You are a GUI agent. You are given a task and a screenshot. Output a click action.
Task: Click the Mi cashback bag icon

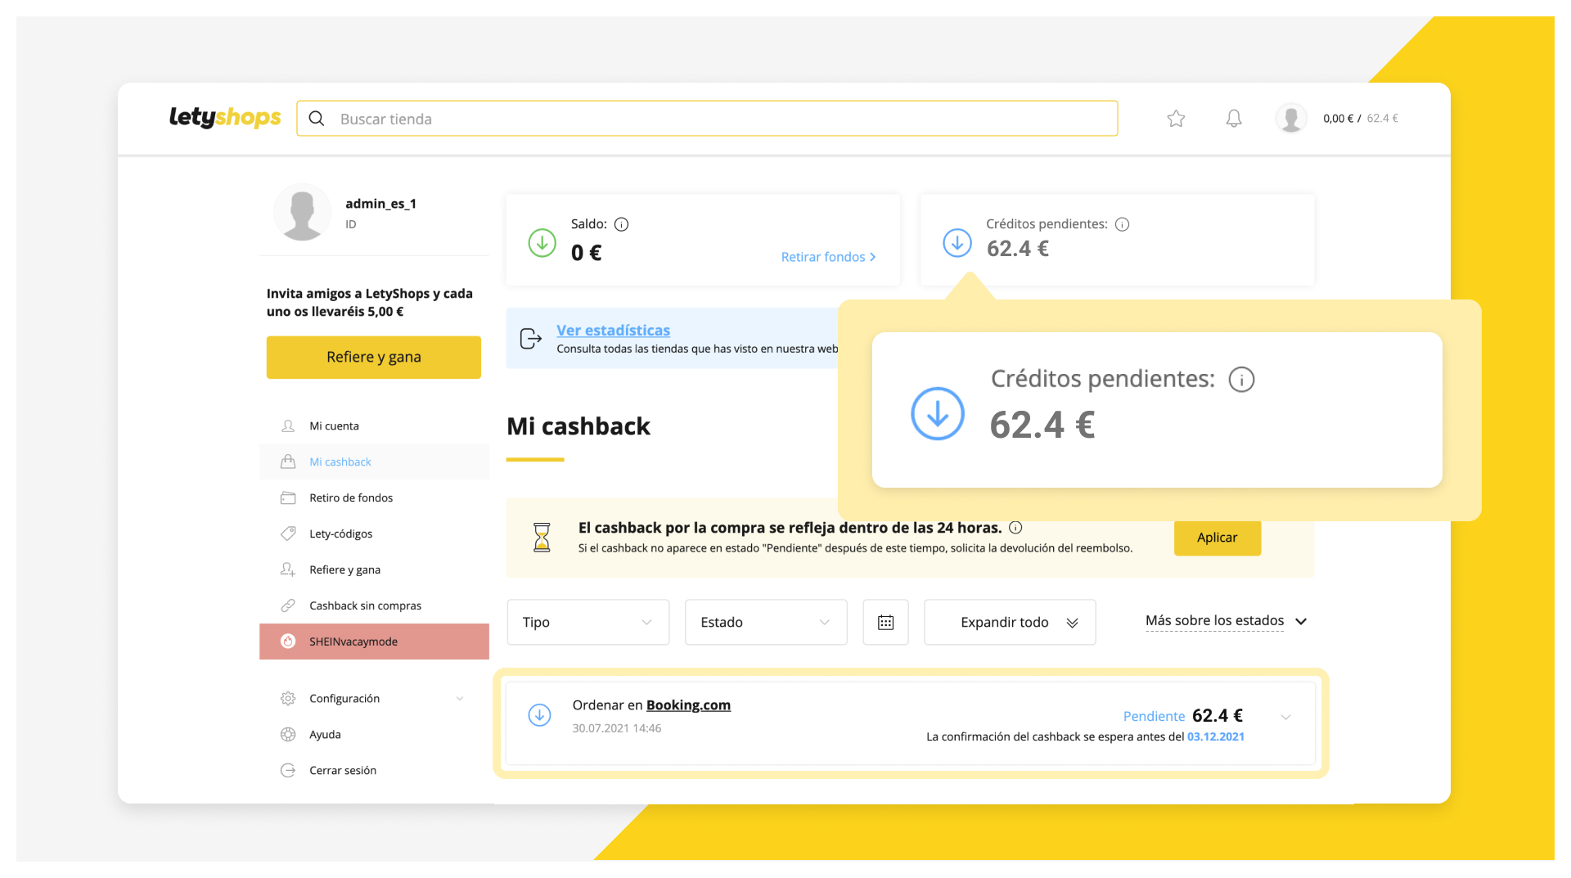288,462
